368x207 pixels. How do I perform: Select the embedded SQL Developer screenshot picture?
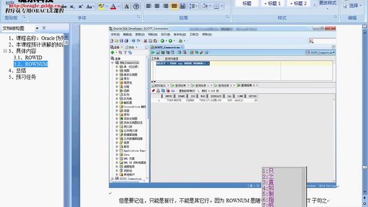pyautogui.click(x=223, y=107)
